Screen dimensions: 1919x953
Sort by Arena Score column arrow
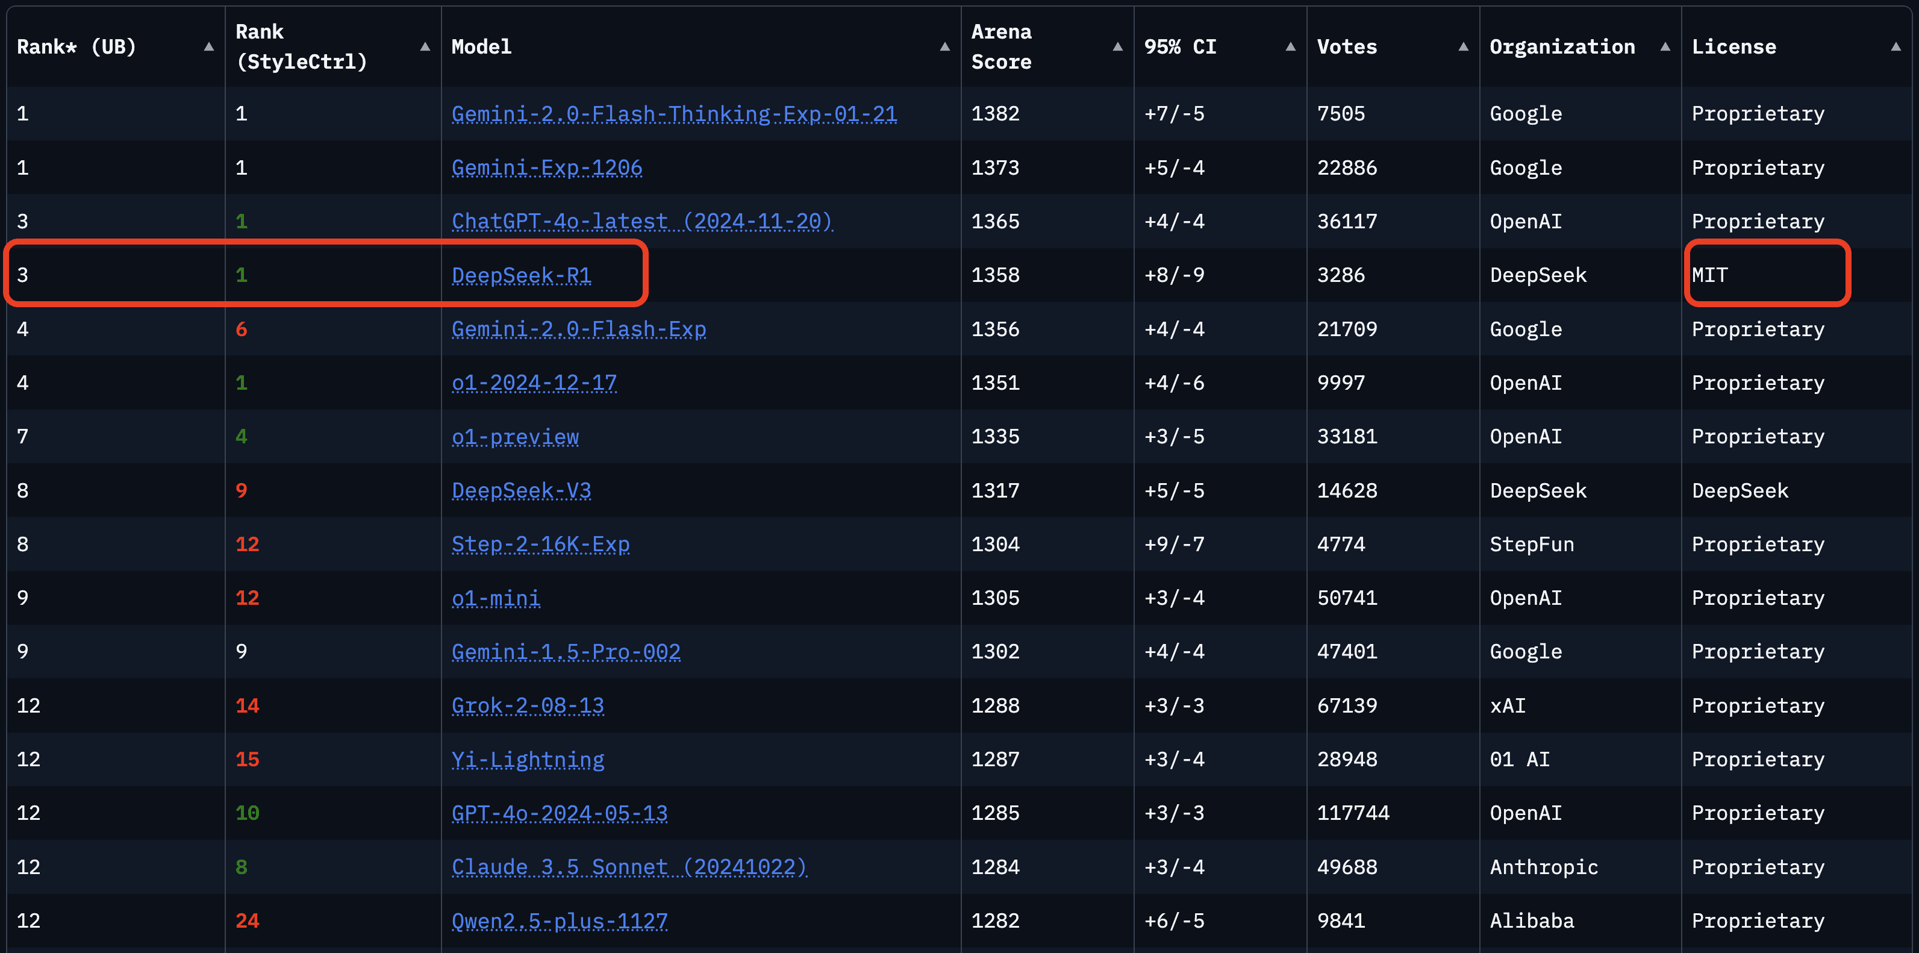(1117, 47)
